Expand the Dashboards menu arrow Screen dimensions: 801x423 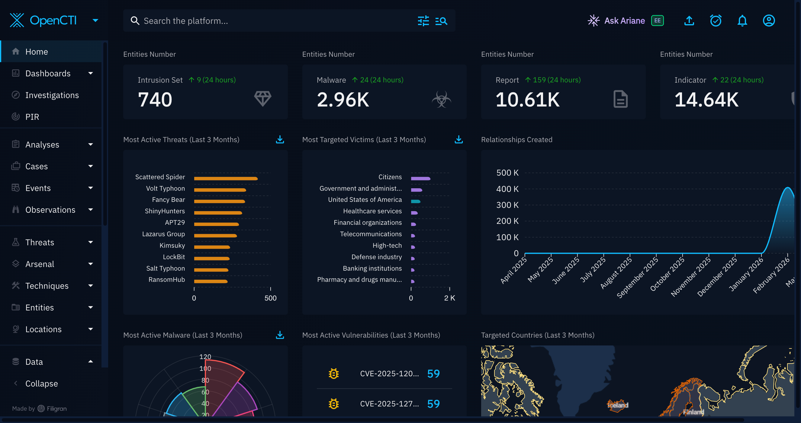coord(91,73)
